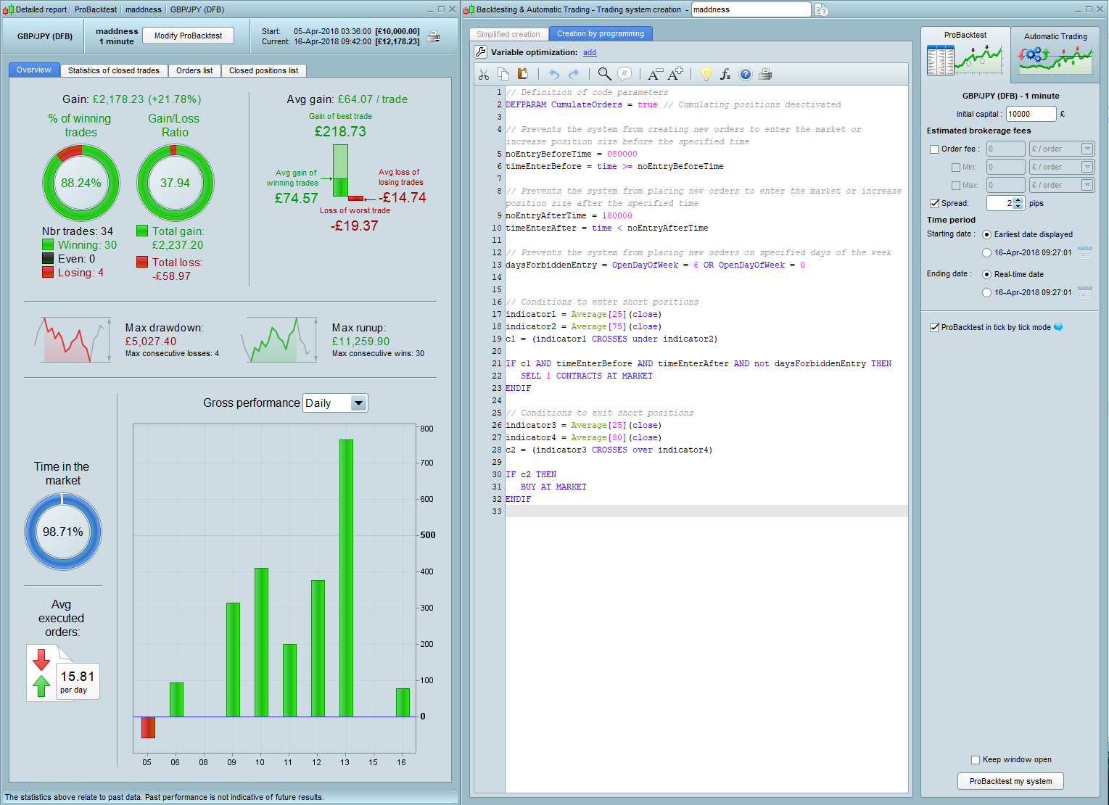Switch to Statistics of closed trades tab

(113, 70)
